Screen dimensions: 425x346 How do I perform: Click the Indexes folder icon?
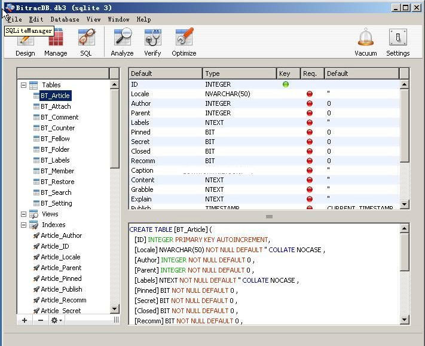pyautogui.click(x=33, y=225)
